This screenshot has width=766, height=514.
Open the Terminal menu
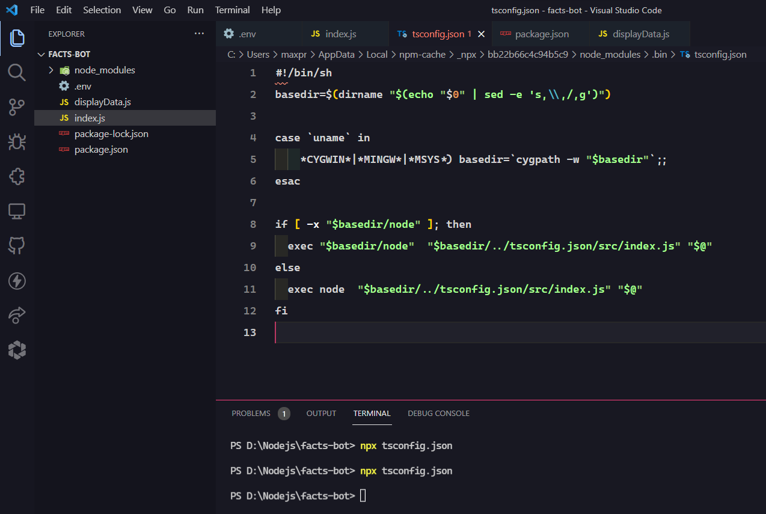pos(232,10)
